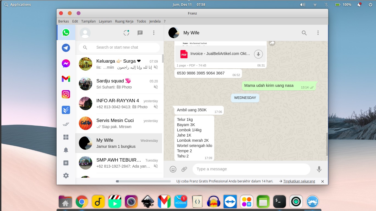Dismiss the Franz trial notification bar
376x211 pixels.
tap(323, 181)
